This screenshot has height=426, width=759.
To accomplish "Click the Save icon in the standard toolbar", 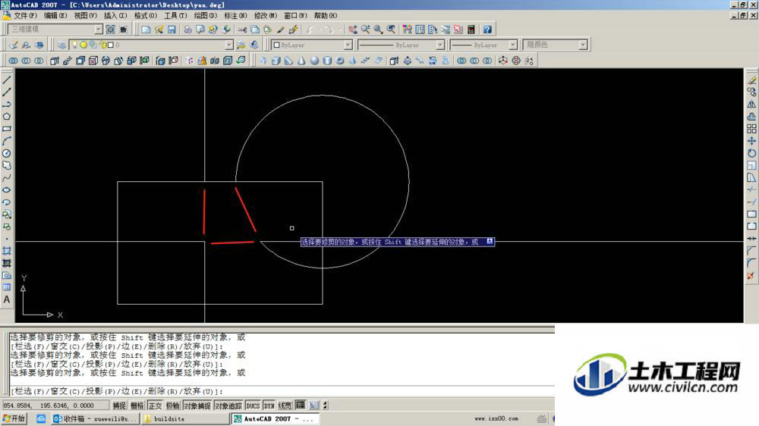I will [172, 30].
